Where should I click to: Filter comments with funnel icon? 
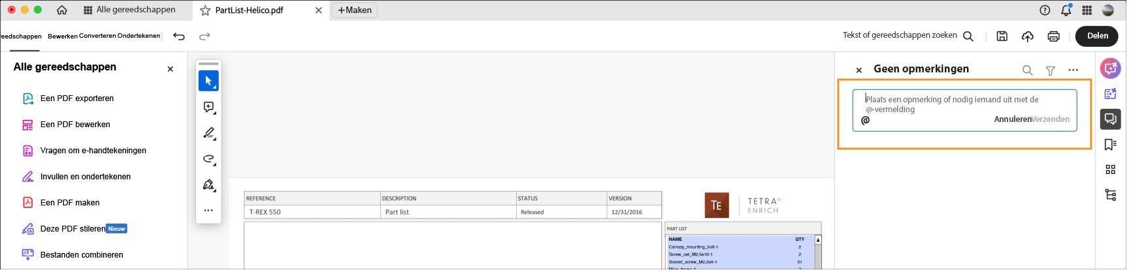(1051, 70)
